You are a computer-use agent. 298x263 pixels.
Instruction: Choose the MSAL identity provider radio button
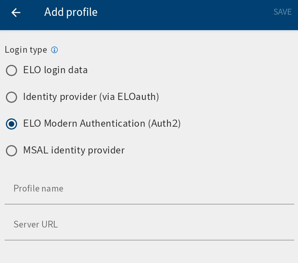pos(11,151)
